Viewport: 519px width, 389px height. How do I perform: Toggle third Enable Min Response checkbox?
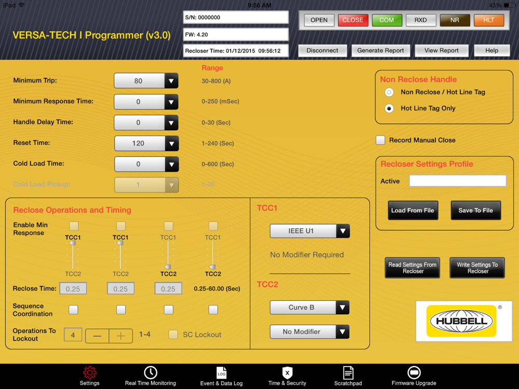coord(169,226)
